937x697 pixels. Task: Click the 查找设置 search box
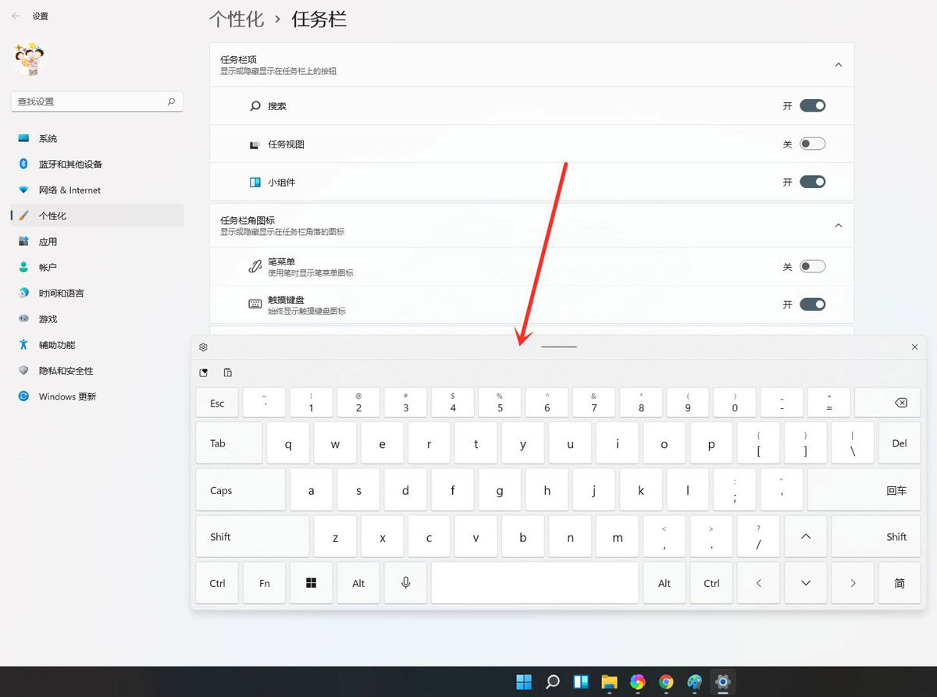(x=97, y=101)
